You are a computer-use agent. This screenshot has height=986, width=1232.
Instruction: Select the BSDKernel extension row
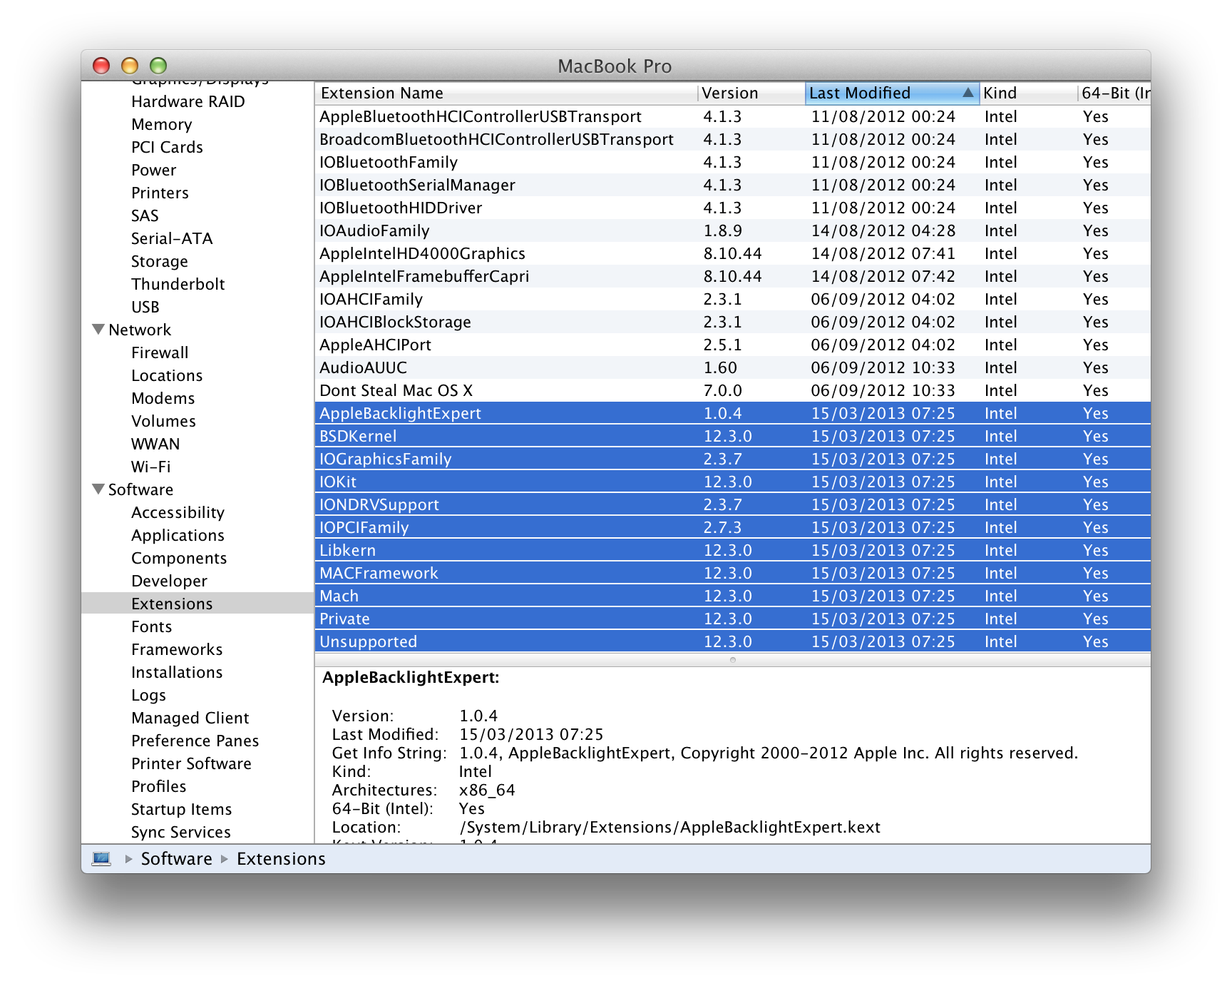click(x=732, y=436)
